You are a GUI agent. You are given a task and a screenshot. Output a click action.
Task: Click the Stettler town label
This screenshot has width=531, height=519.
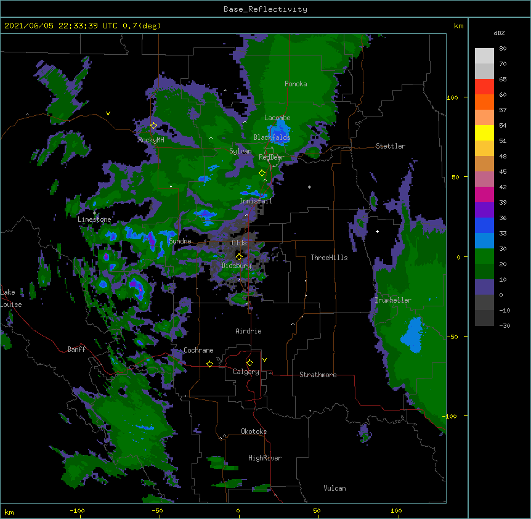tap(391, 146)
